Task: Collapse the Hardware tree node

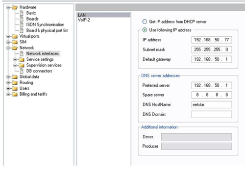Action: (x=8, y=7)
